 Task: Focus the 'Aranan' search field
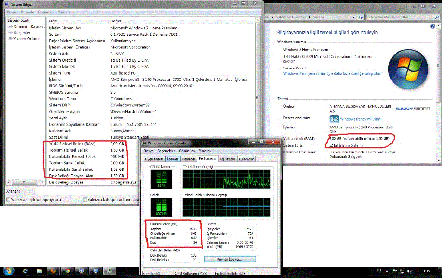click(x=87, y=191)
